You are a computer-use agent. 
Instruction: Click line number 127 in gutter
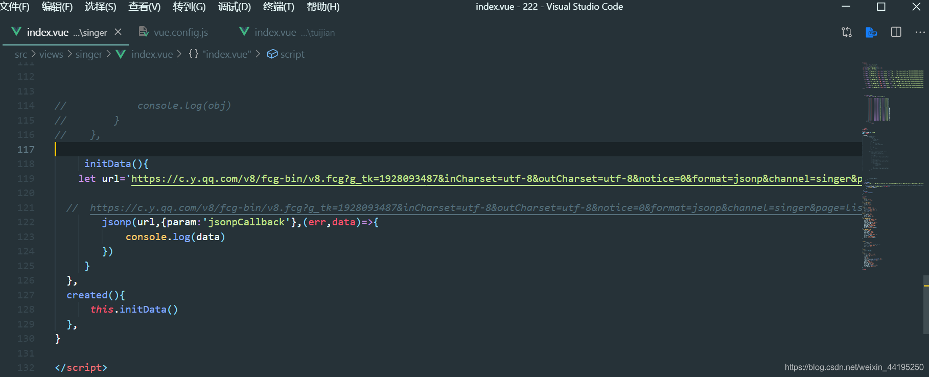tap(26, 295)
